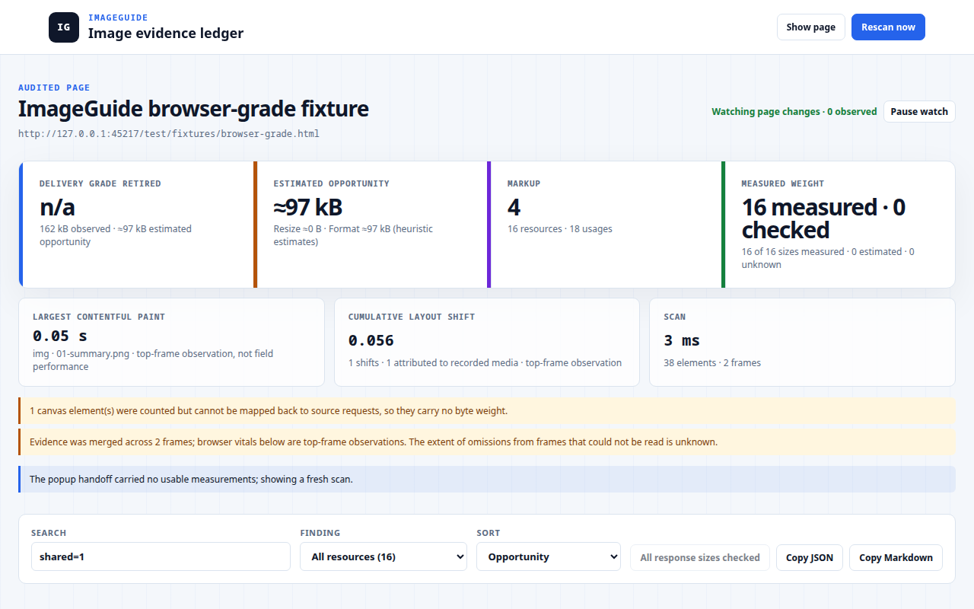Start a rescan with Rescan now

[888, 27]
